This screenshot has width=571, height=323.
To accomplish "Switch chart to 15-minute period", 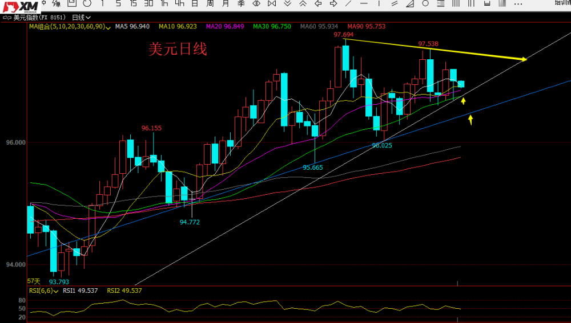I will (x=133, y=3).
